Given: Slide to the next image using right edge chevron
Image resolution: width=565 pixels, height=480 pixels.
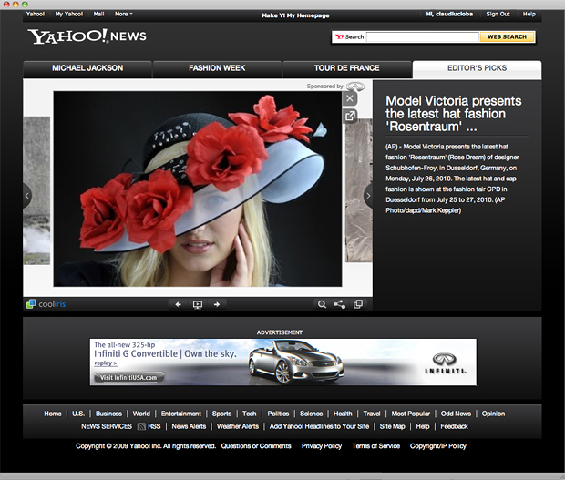Looking at the screenshot, I should (368, 195).
